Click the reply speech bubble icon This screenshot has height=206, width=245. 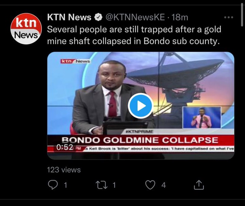tap(53, 185)
